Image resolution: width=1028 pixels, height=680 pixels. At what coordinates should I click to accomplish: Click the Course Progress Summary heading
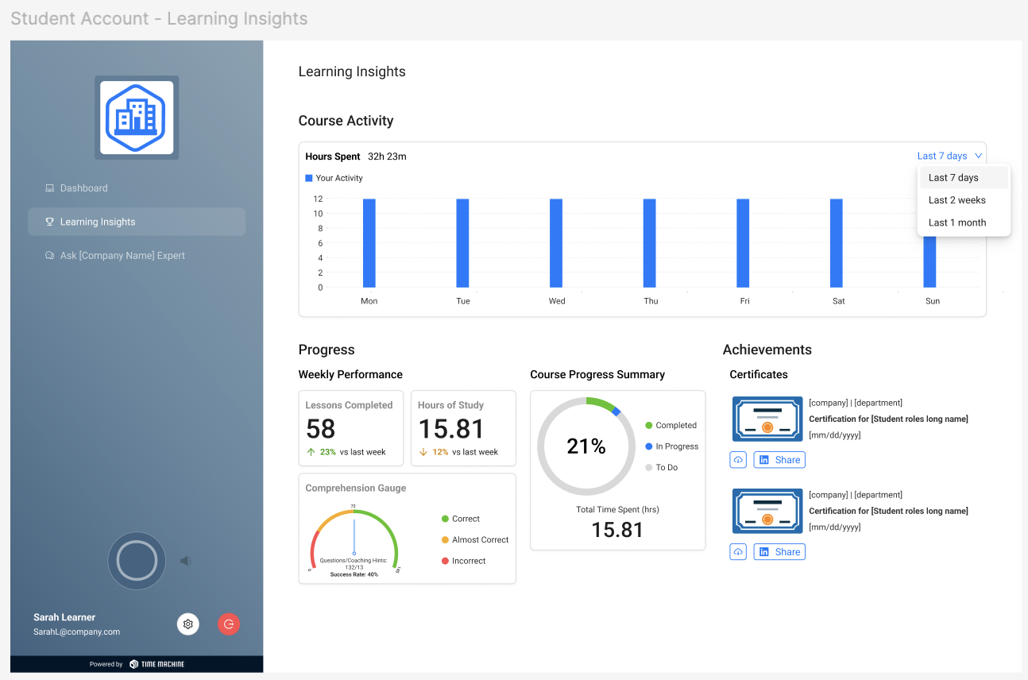[x=597, y=374]
